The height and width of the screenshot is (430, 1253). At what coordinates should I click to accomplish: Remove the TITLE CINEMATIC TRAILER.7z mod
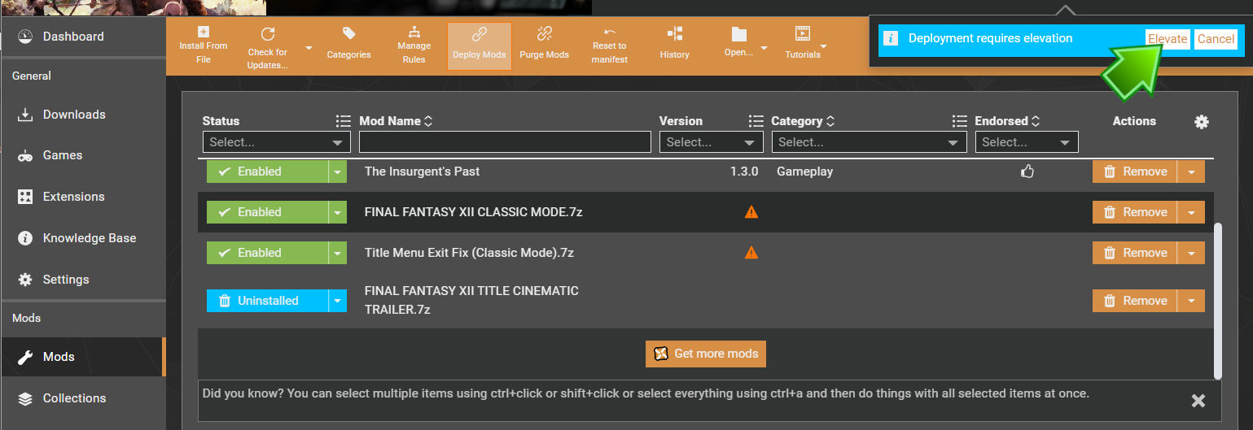click(1135, 301)
